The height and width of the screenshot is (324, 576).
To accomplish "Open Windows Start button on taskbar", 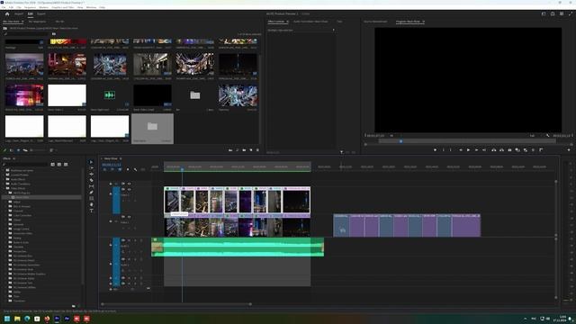I will coord(7,319).
